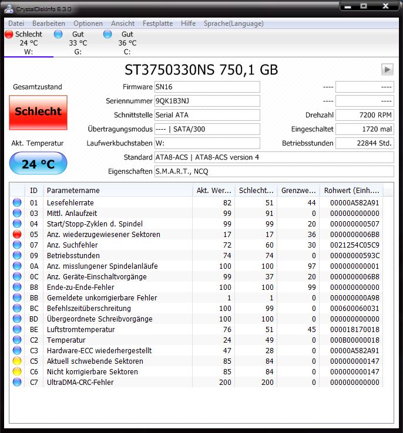Sort by the Parametername column header
Image resolution: width=403 pixels, height=433 pixels.
(x=117, y=191)
